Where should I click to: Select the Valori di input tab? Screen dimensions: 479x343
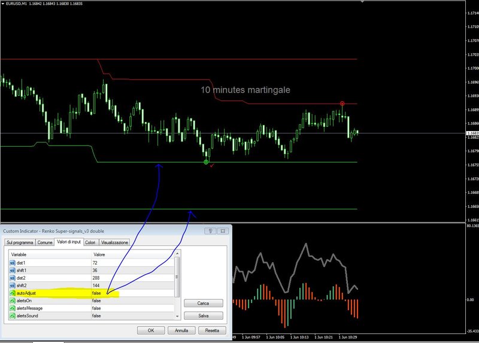[69, 242]
